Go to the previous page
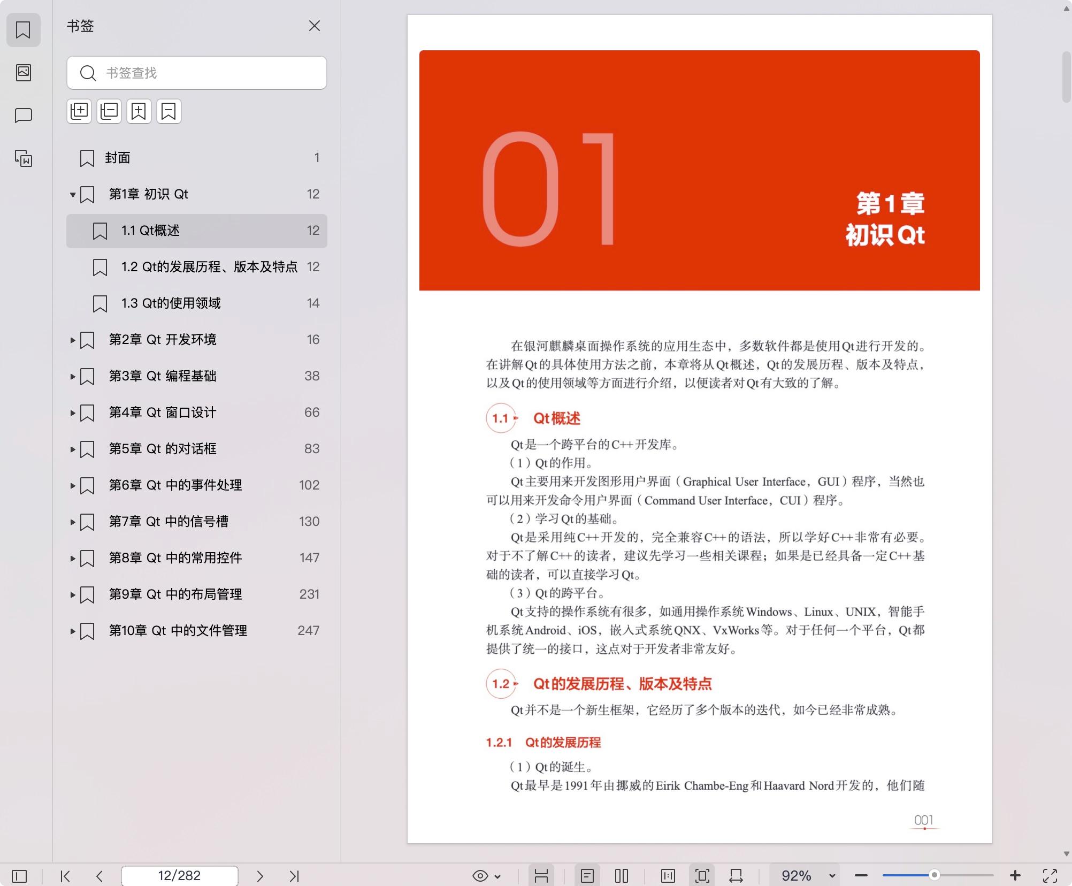 coord(99,876)
